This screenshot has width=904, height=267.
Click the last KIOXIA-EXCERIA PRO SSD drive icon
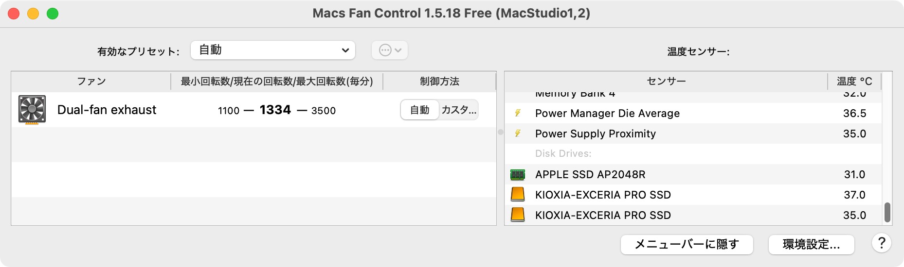coord(518,215)
